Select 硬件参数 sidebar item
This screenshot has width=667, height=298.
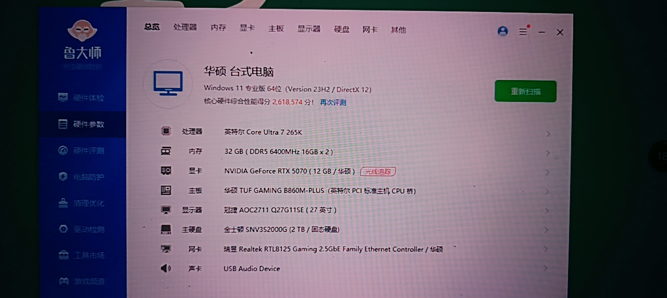click(x=83, y=124)
